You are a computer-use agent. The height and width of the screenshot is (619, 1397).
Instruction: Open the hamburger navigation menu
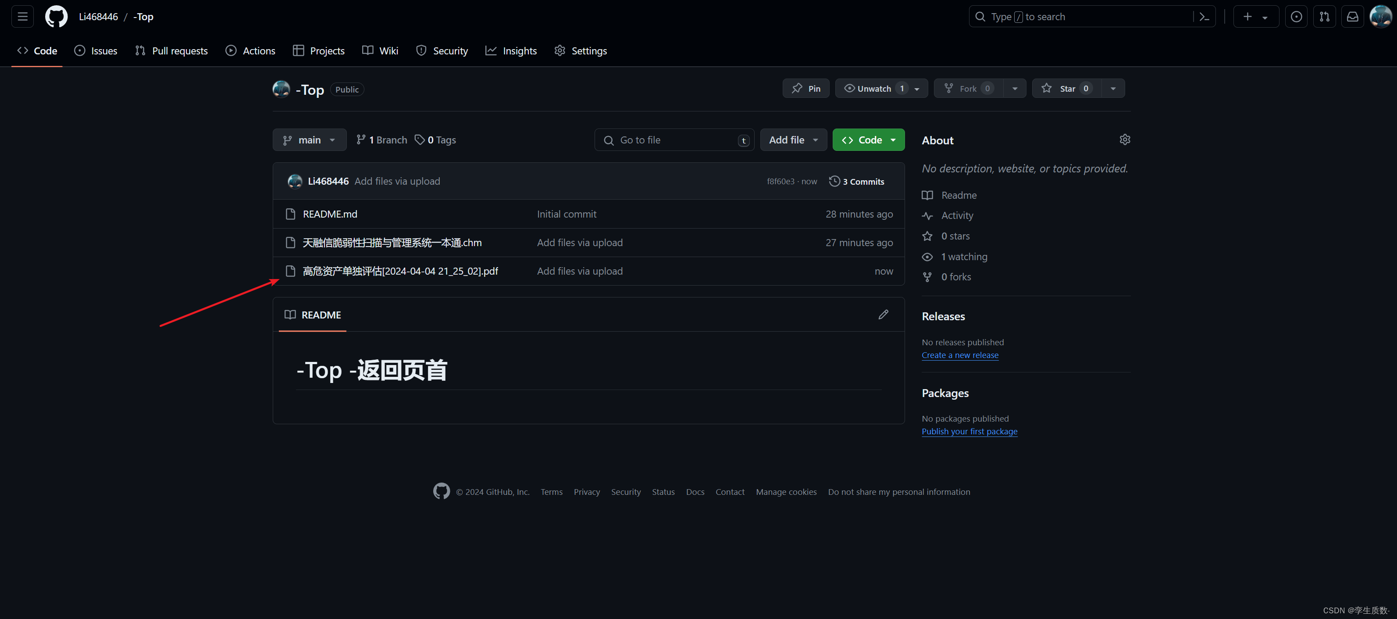[22, 16]
